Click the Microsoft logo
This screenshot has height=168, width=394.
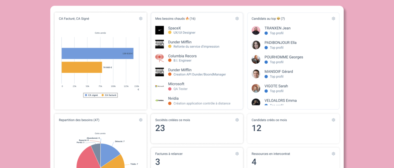pyautogui.click(x=159, y=86)
